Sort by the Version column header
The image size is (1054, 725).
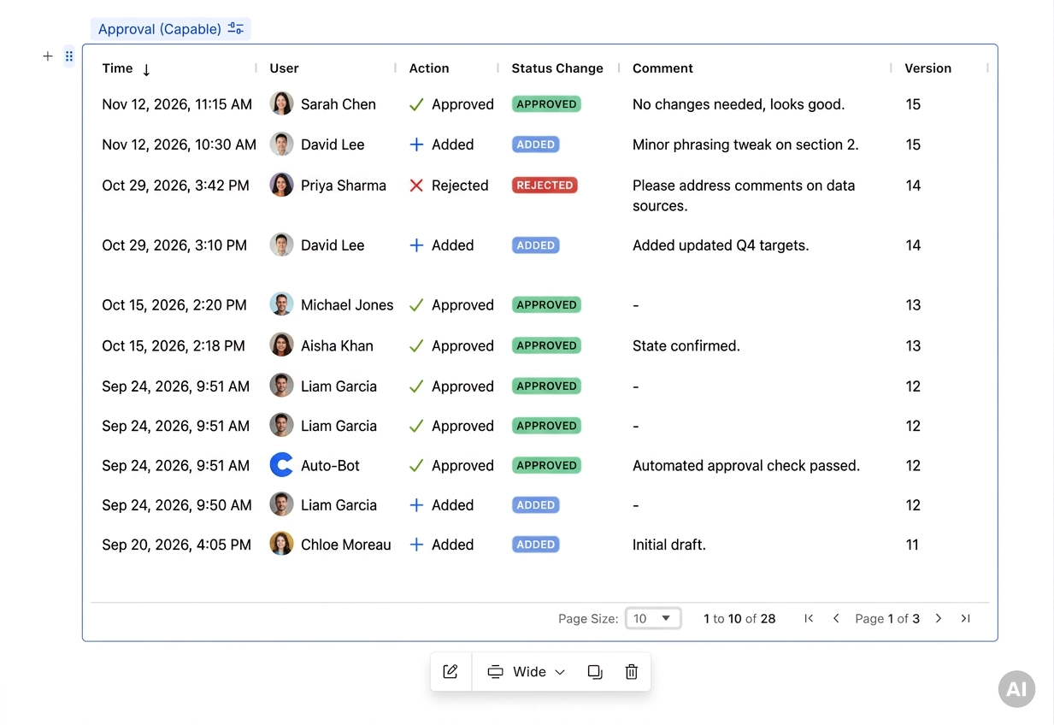[x=928, y=68]
